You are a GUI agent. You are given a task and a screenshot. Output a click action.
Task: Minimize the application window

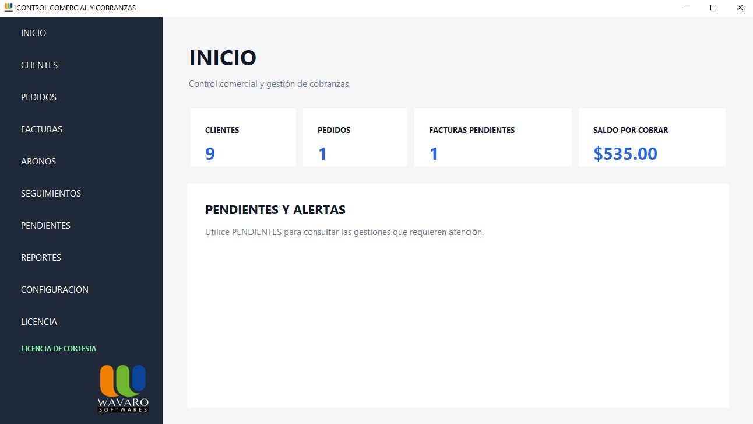coord(687,8)
